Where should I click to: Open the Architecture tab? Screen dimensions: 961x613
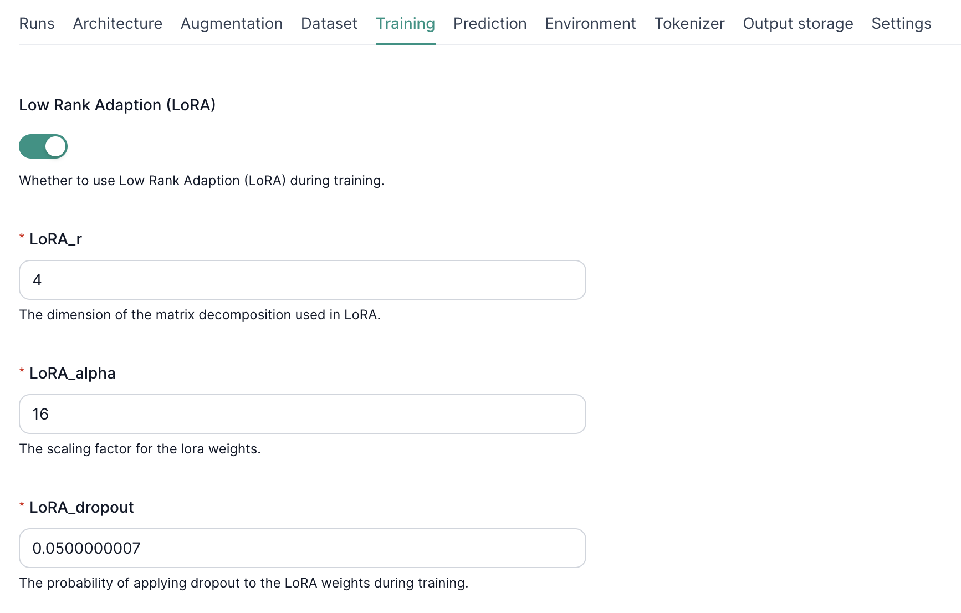(117, 23)
